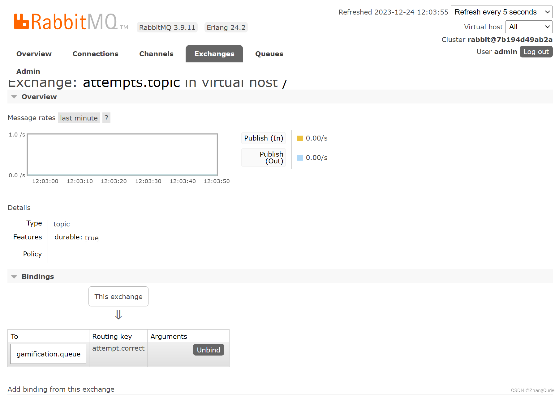Click the Arguments column header
The image size is (559, 396).
(169, 336)
